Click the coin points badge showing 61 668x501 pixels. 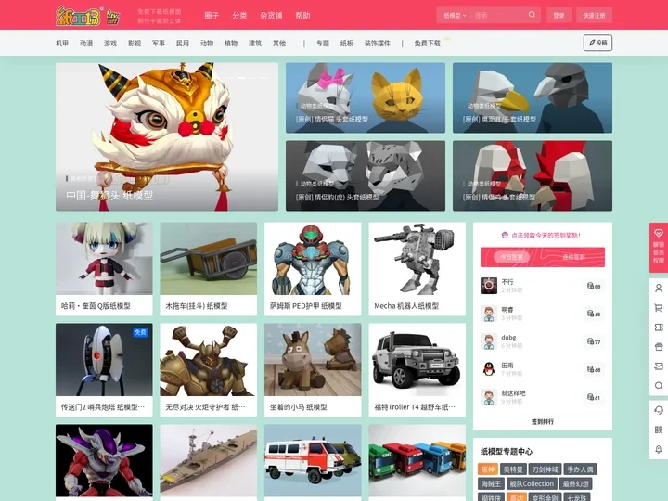[594, 397]
